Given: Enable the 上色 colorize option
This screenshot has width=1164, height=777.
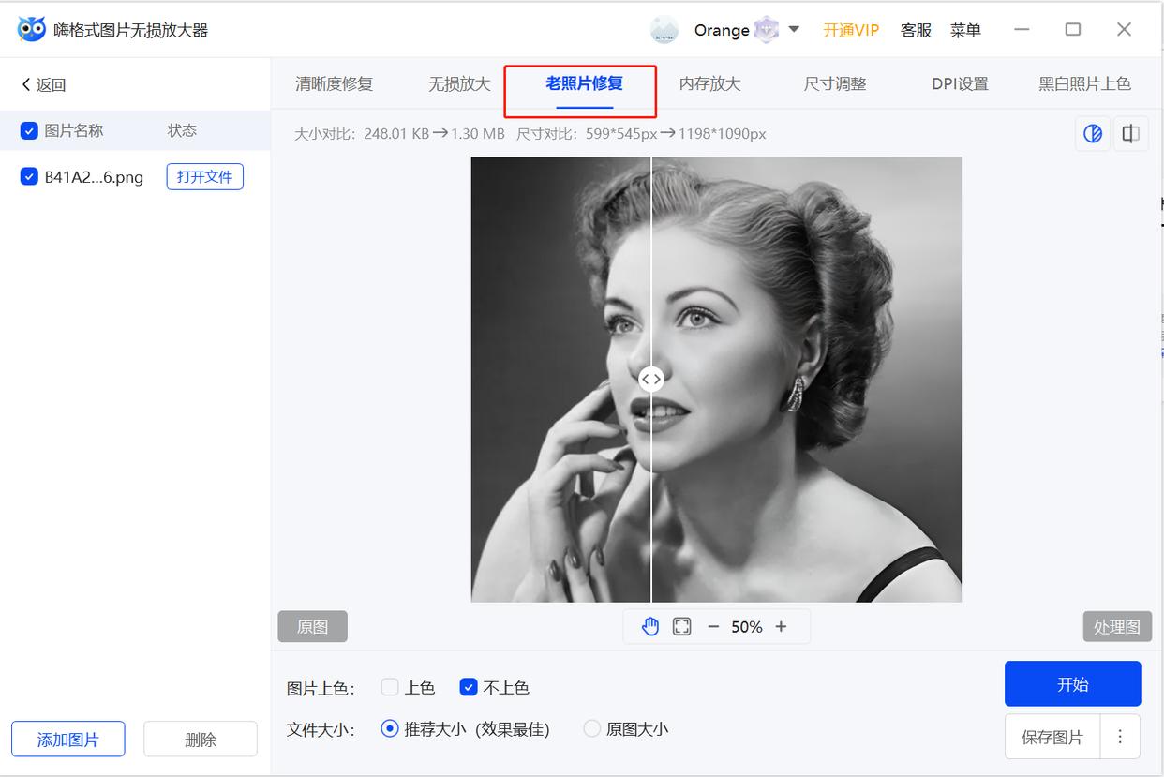Looking at the screenshot, I should [389, 687].
